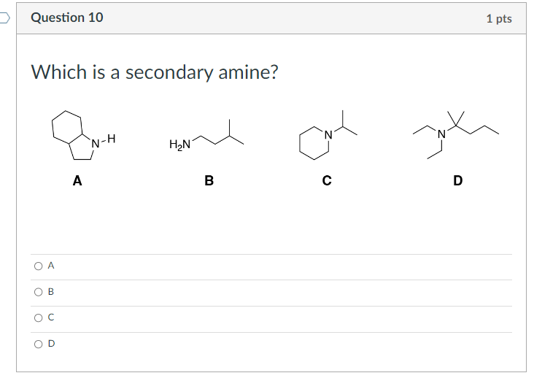Viewport: 534px width, 381px height.
Task: Choose answer option text B
Action: click(x=51, y=292)
